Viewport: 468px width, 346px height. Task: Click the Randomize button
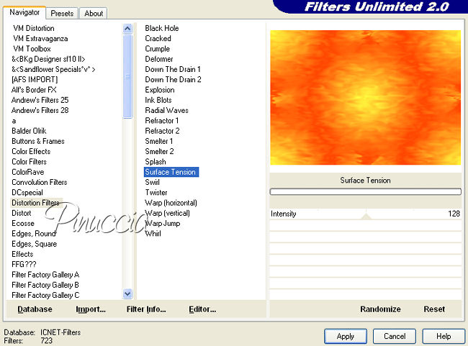(380, 309)
